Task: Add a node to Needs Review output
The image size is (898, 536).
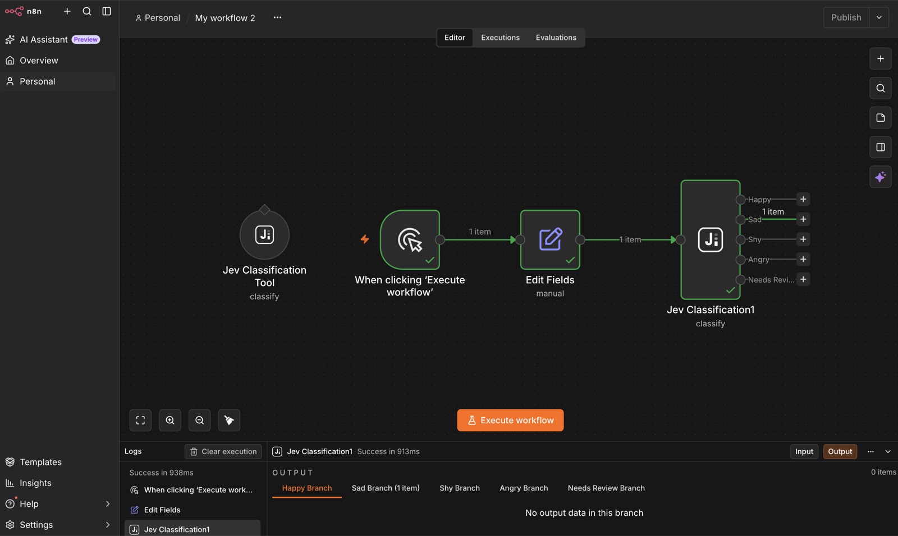Action: (x=803, y=279)
